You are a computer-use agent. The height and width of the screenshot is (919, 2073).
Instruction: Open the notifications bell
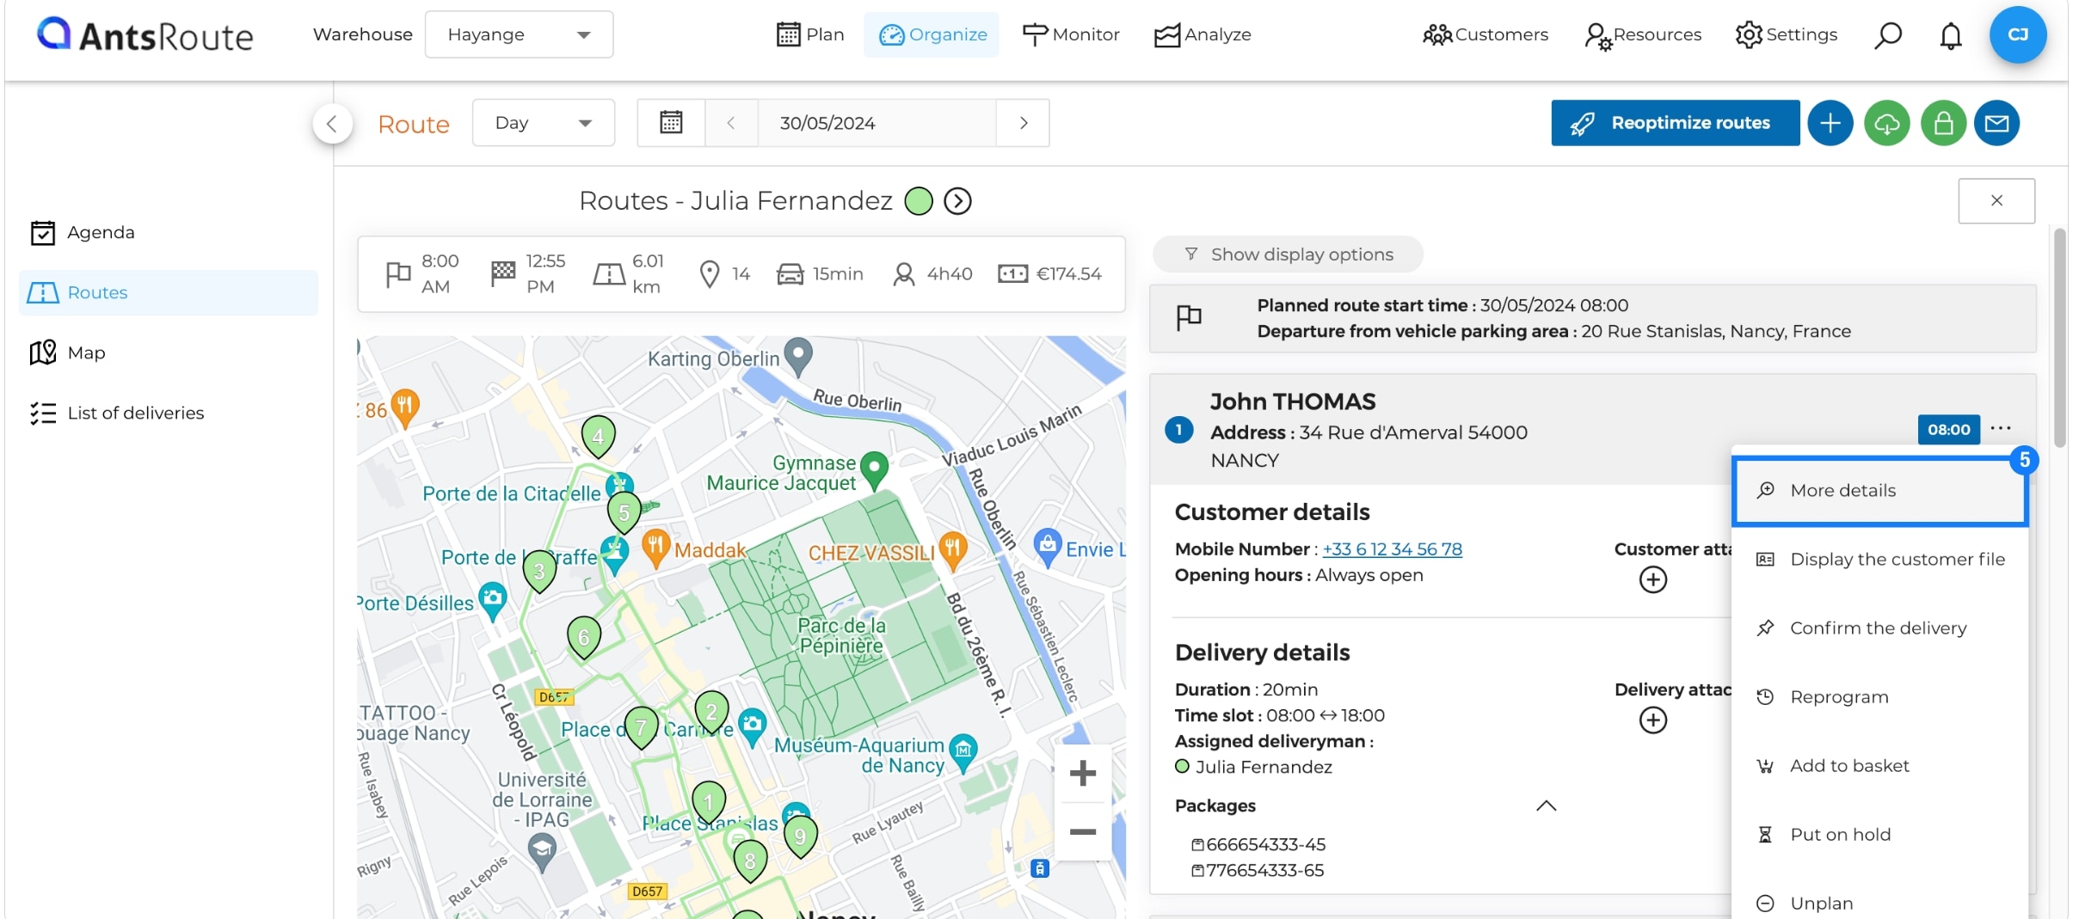pos(1951,35)
